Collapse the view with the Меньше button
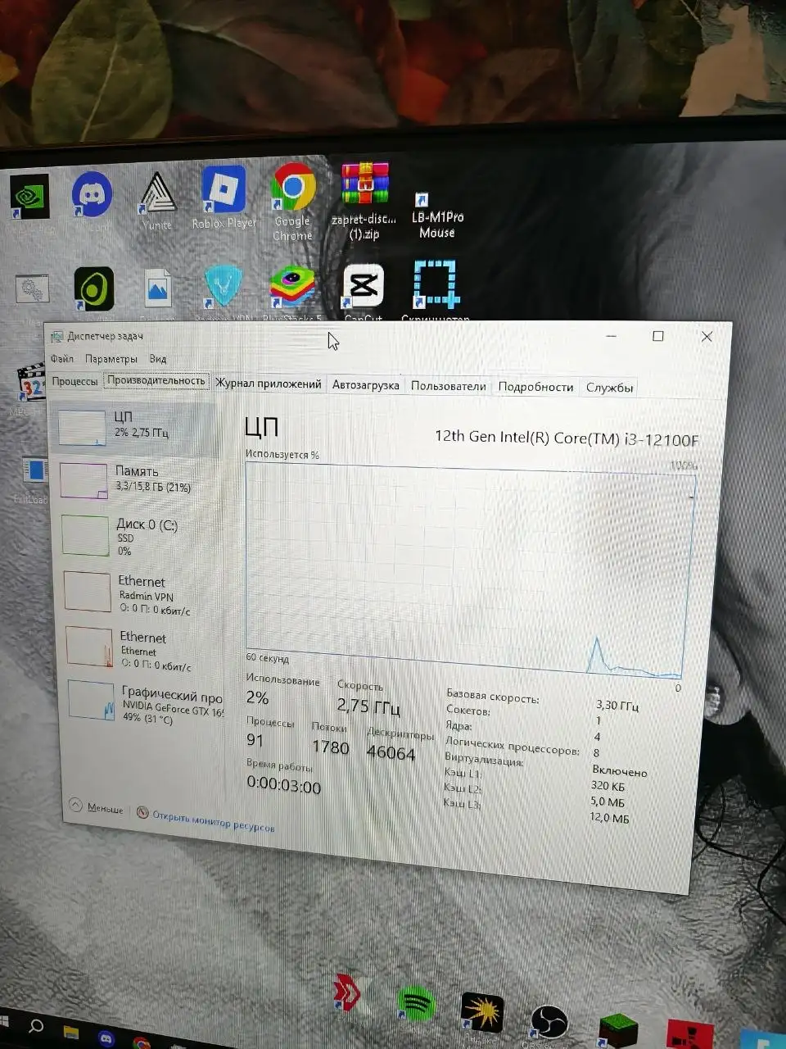Screen dimensions: 786x1049 97,807
